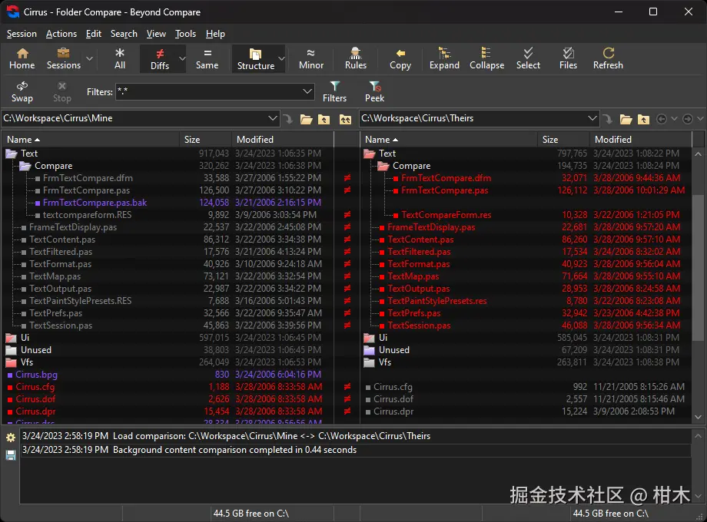Open the Structure dropdown arrow
Viewport: 707px width, 522px height.
[x=281, y=58]
